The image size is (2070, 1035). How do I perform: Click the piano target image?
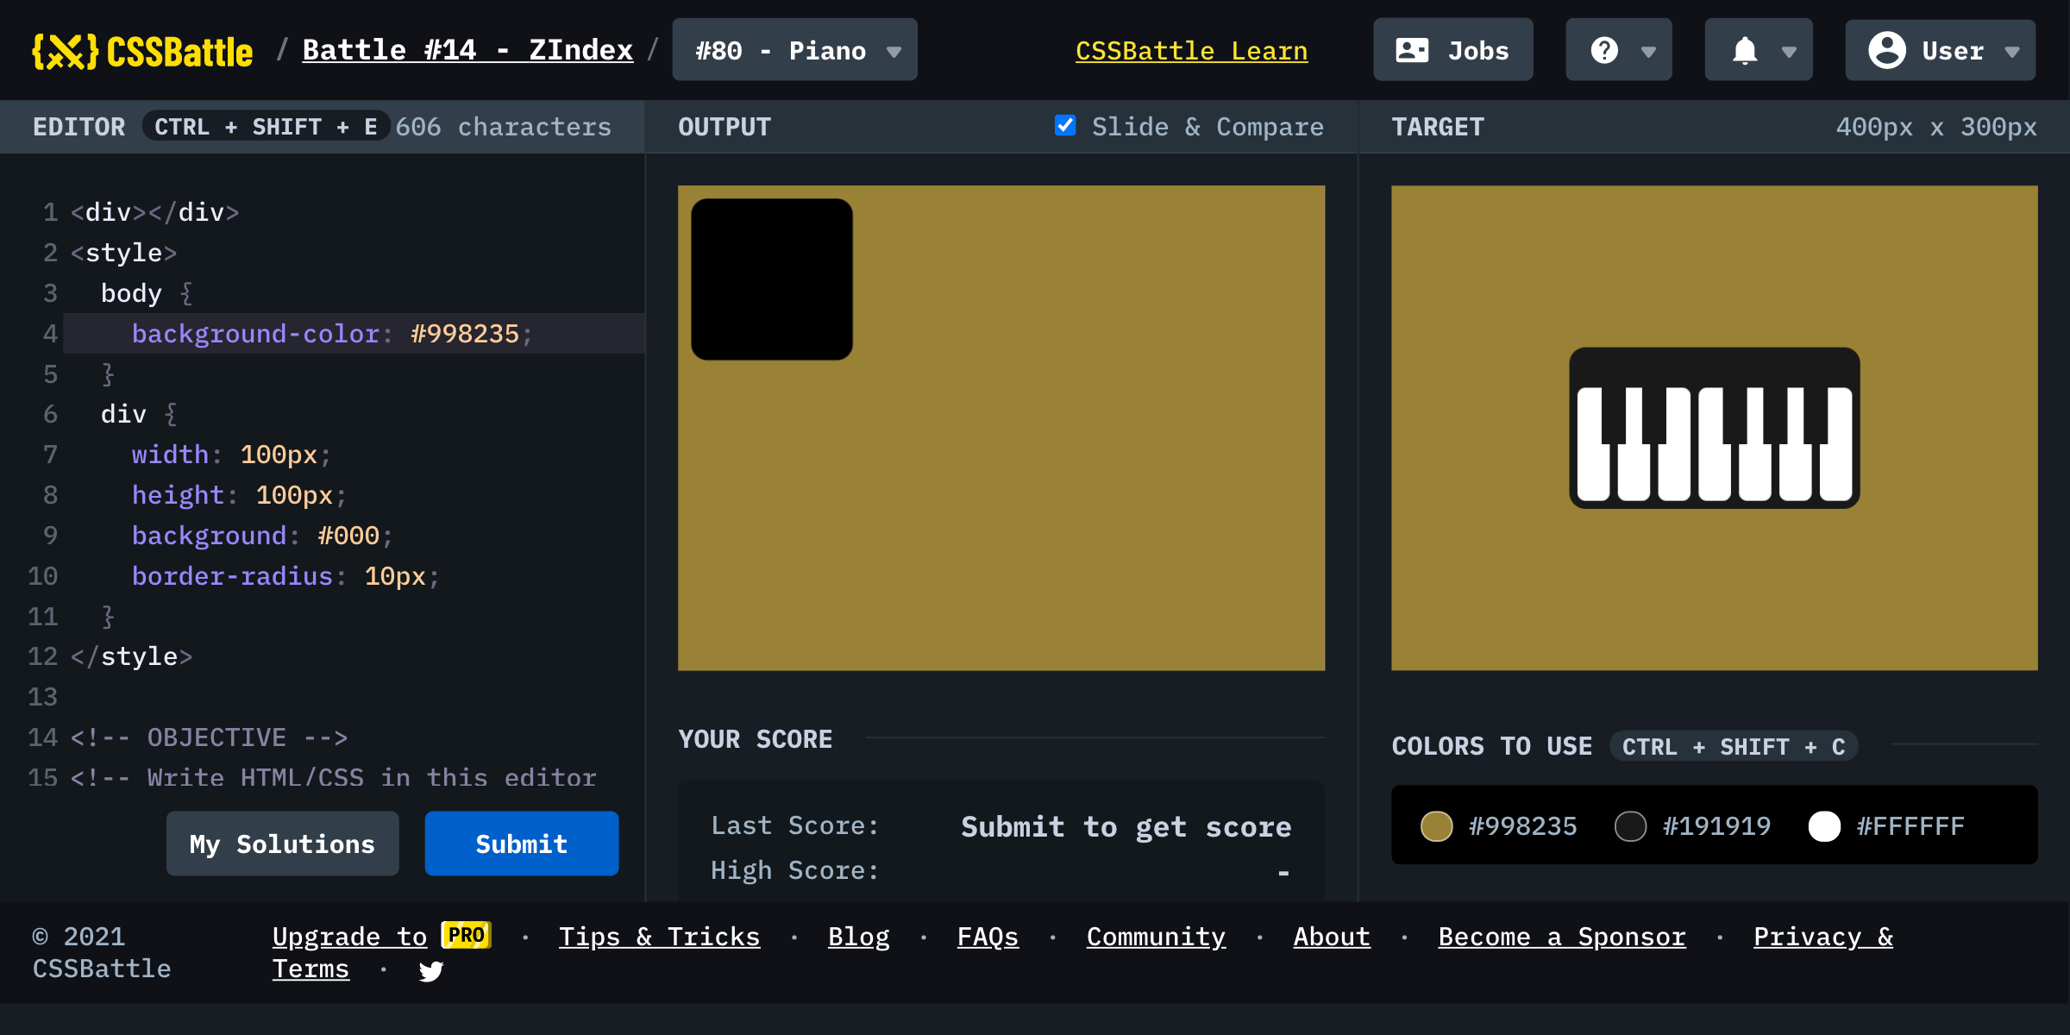point(1714,428)
